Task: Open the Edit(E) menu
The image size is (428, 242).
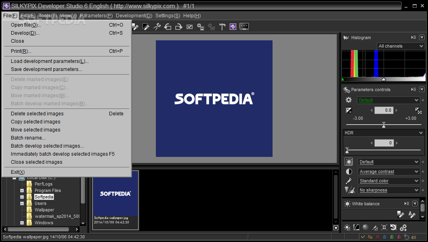Action: pyautogui.click(x=28, y=16)
